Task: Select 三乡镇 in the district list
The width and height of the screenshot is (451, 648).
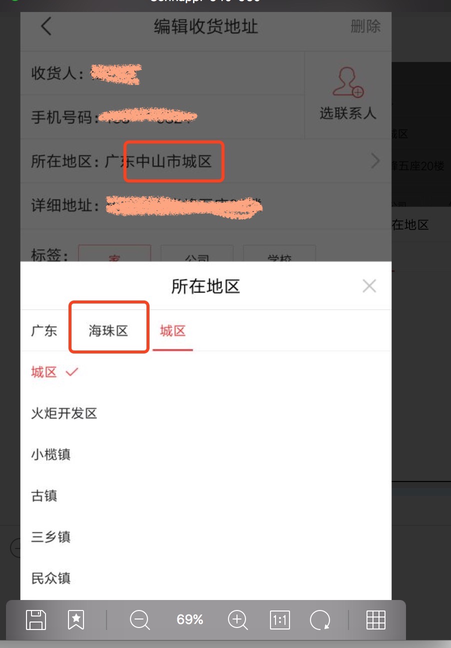Action: (x=205, y=537)
